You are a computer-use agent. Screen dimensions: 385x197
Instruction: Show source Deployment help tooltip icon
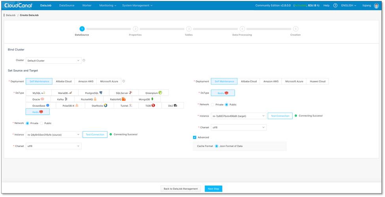pos(124,81)
